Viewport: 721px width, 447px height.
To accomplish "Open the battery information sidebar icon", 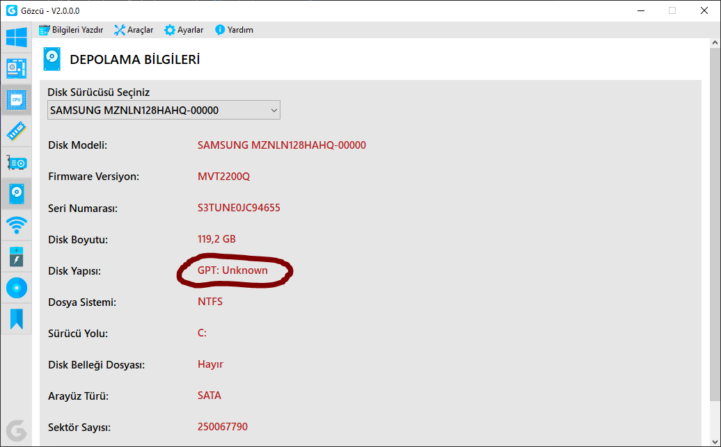I will (x=17, y=257).
